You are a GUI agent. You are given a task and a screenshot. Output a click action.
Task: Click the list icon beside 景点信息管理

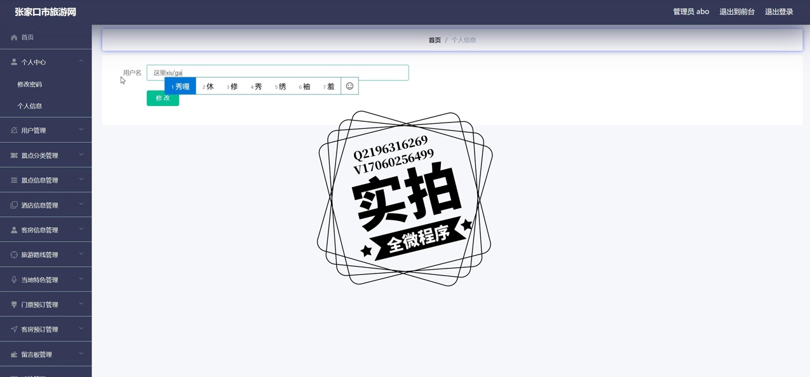click(x=14, y=180)
